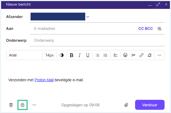Open the Afzender address dropdown
Image resolution: width=171 pixels, height=113 pixels.
tap(88, 17)
